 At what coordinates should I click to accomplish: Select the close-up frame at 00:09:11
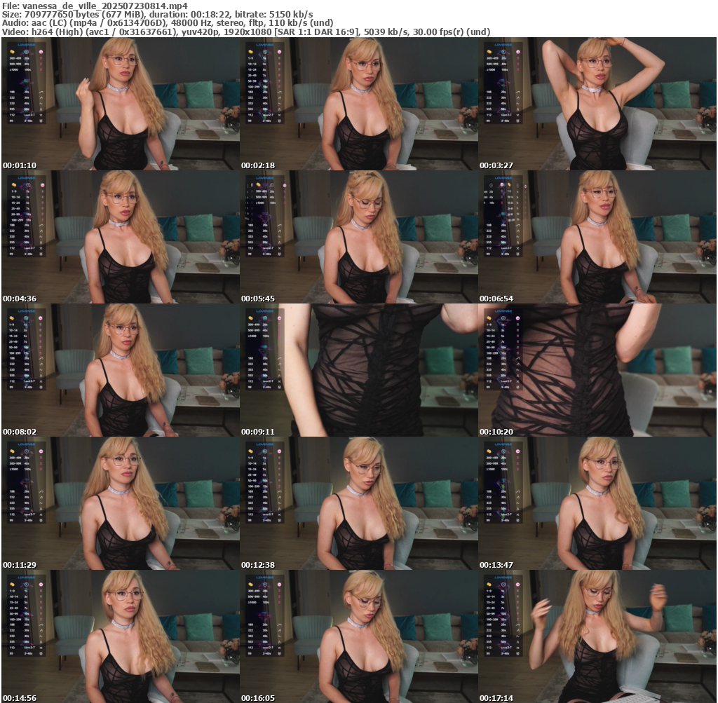pos(358,370)
